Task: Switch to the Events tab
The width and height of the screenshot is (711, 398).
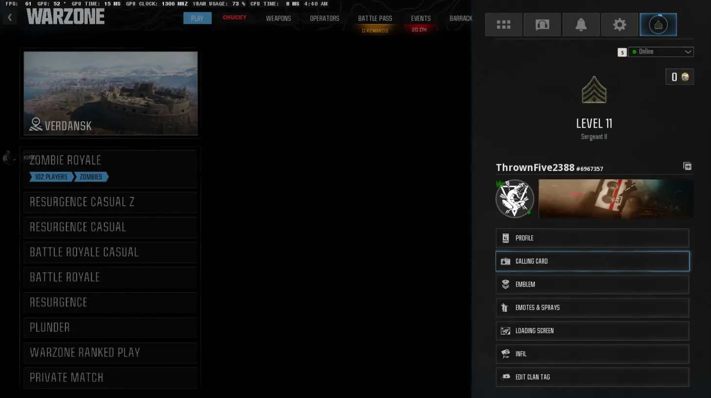Action: coord(421,19)
